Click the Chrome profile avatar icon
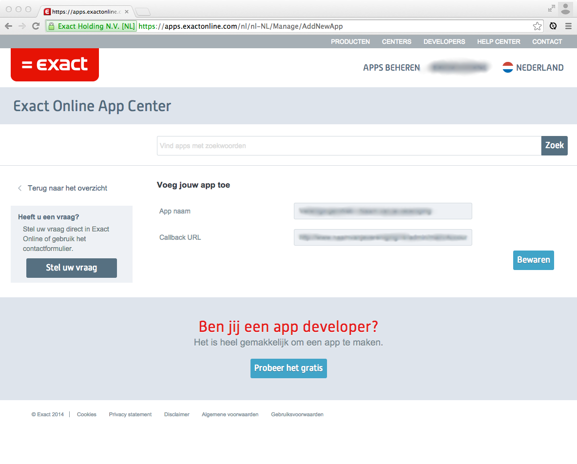This screenshot has height=464, width=577. 565,8
